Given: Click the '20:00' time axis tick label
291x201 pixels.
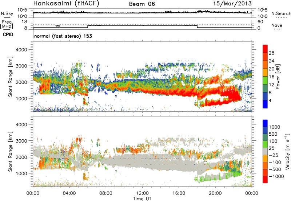Looking at the screenshot, I should click(x=215, y=193).
